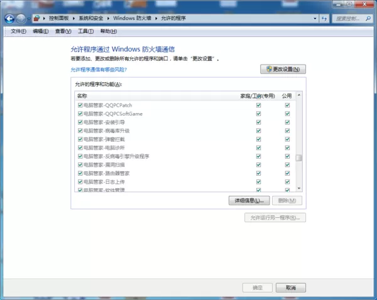Click the 名称 column header
This screenshot has width=377, height=300.
[82, 96]
